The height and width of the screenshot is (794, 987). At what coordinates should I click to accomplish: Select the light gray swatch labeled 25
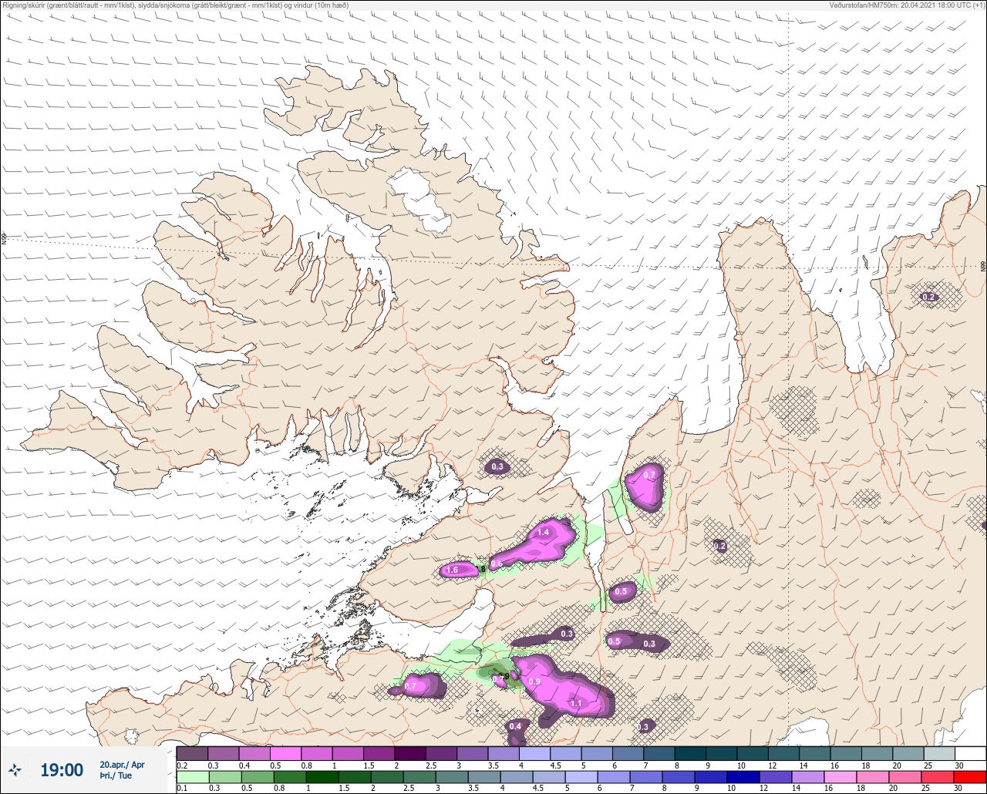[939, 753]
